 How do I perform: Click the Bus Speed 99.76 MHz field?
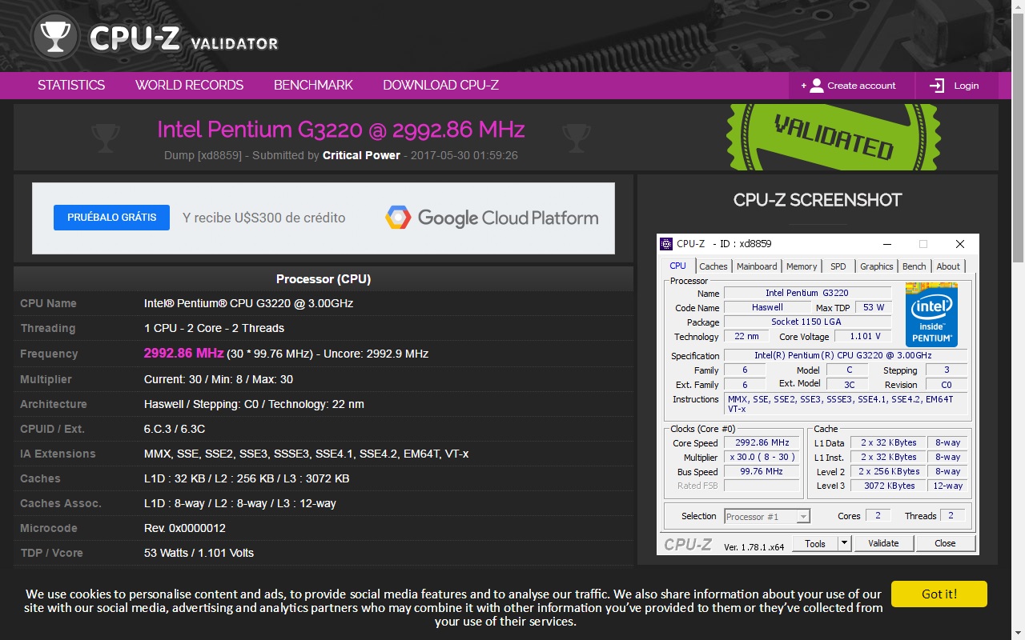(762, 471)
